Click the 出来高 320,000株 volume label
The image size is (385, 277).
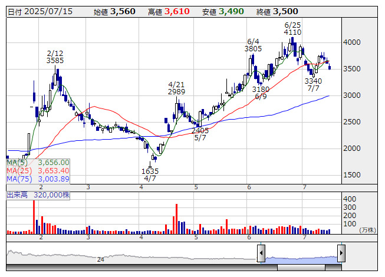(38, 195)
